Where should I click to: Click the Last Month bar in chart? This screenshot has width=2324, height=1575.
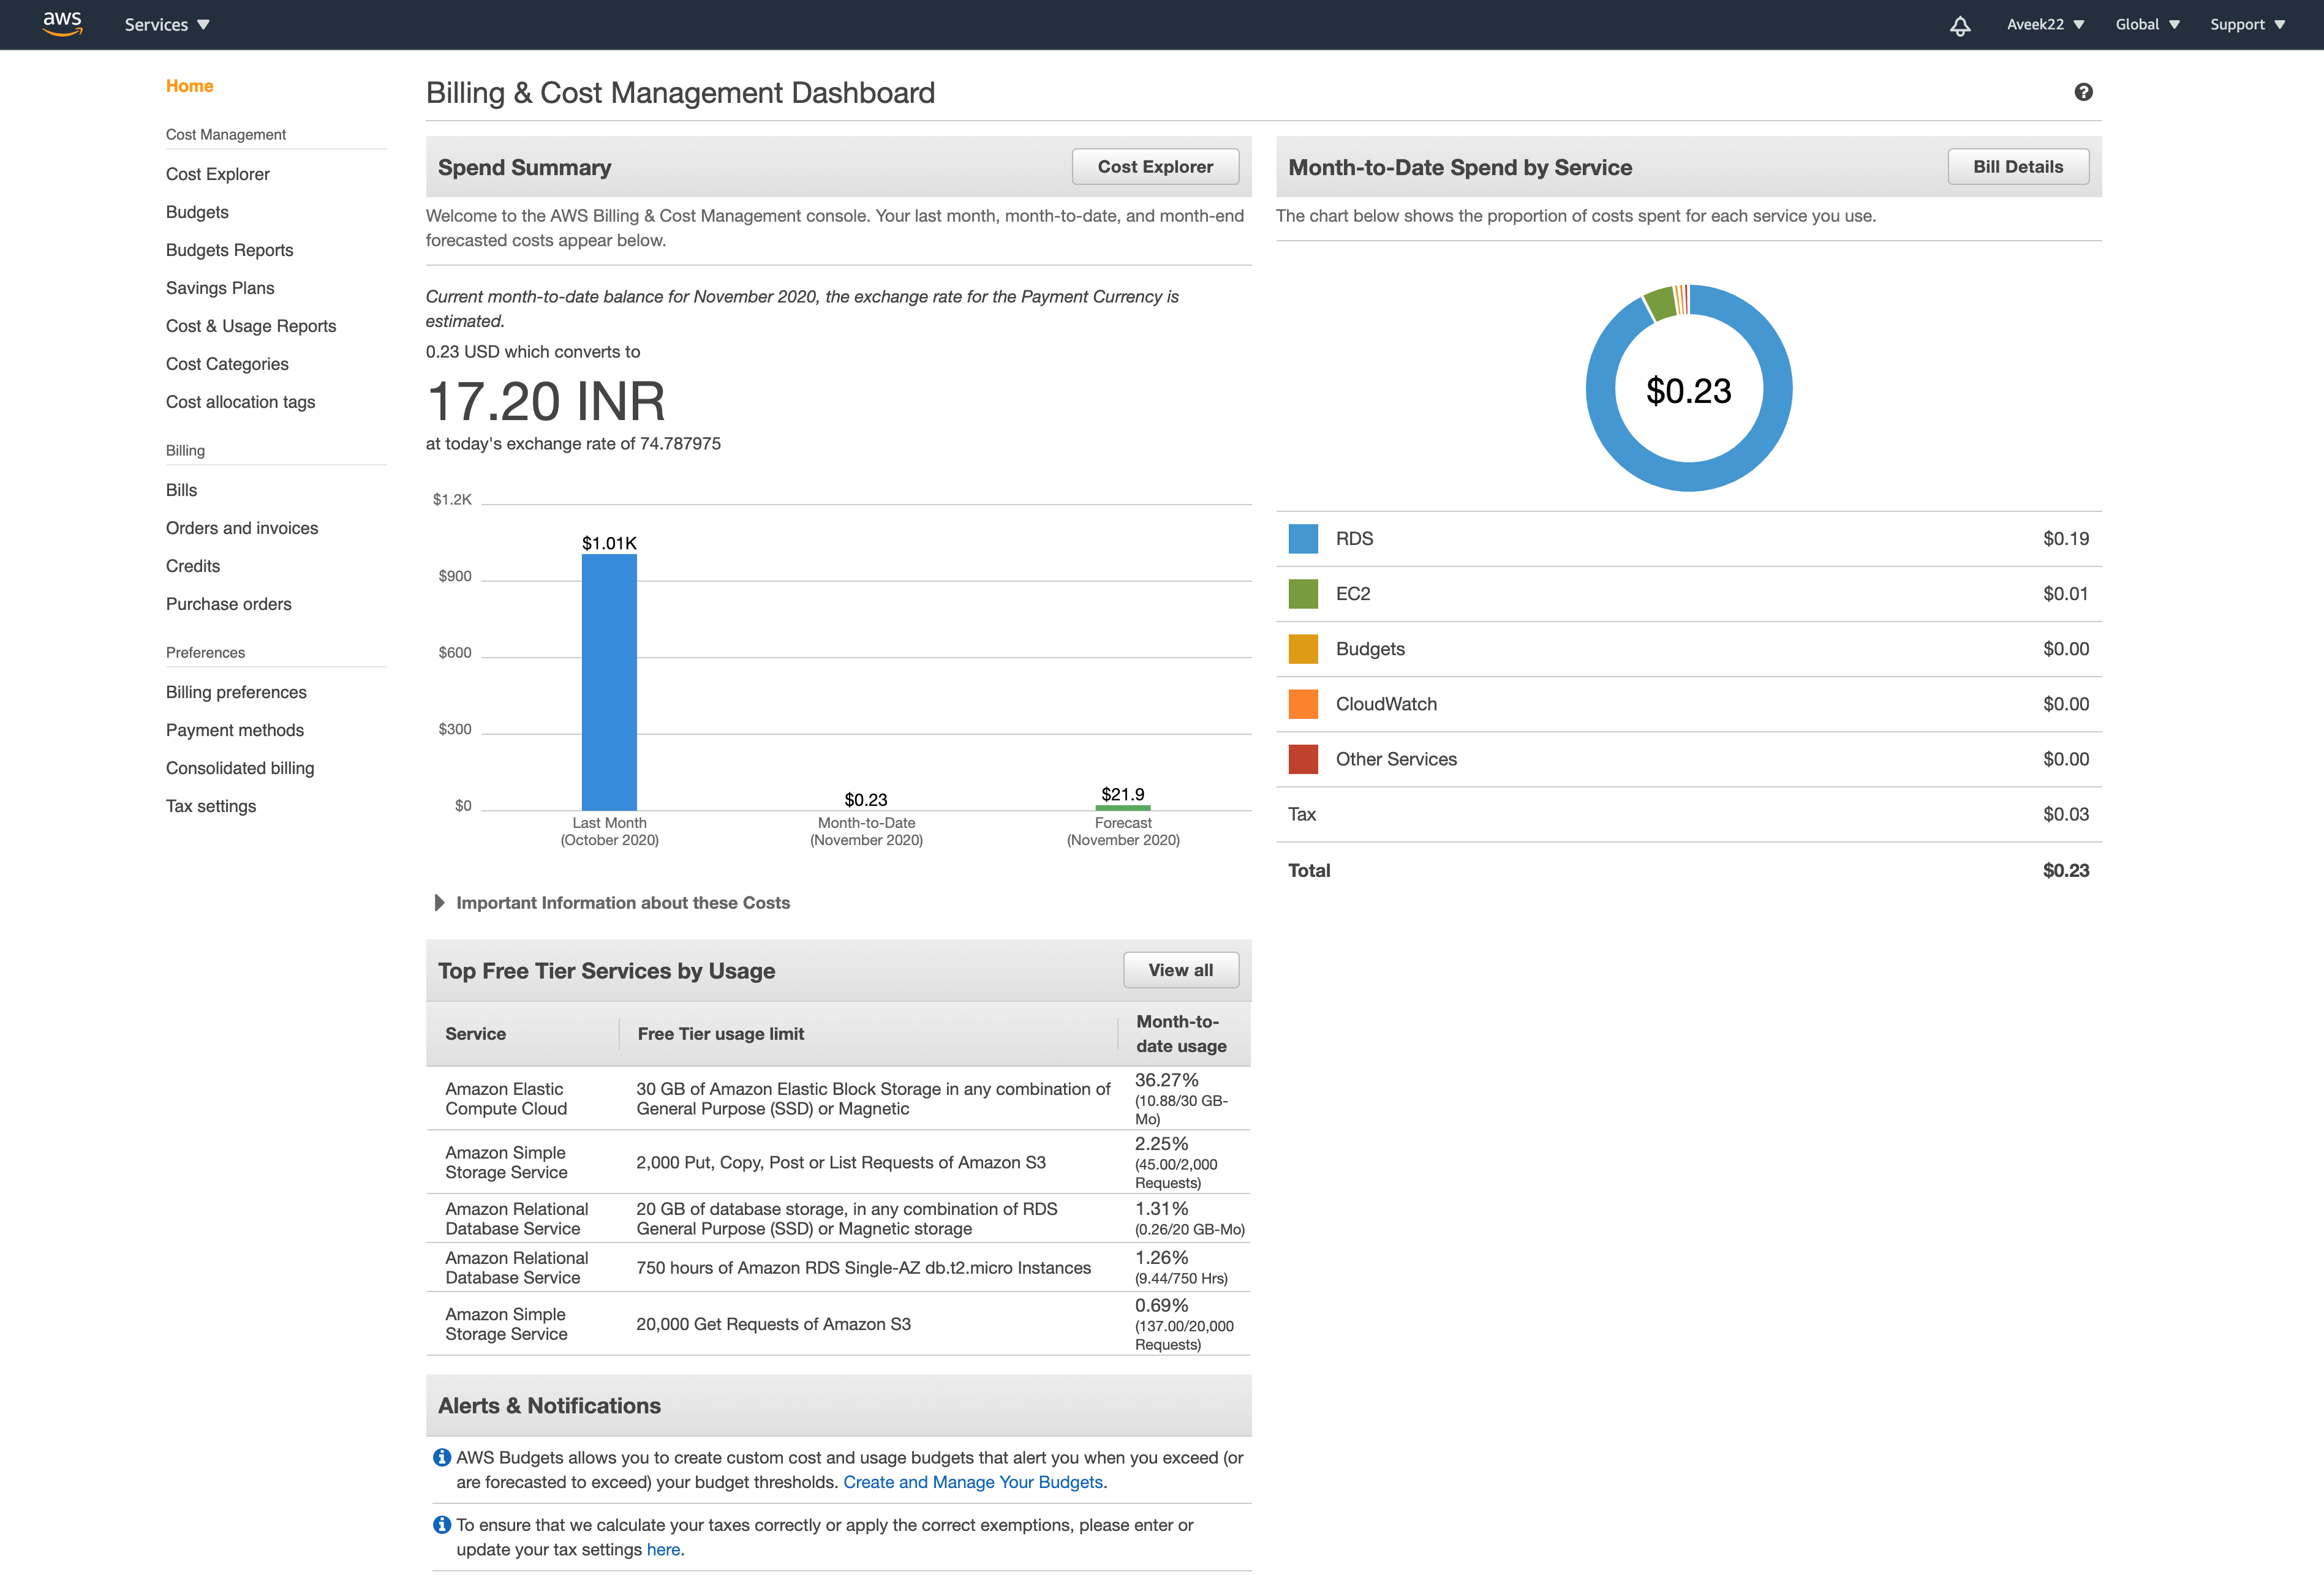coord(609,682)
